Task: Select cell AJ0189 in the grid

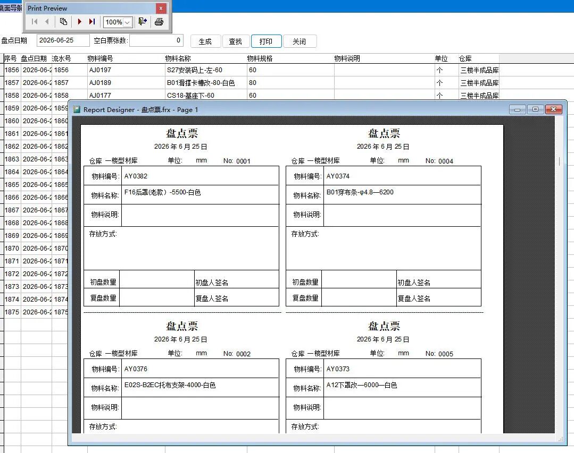Action: (126, 83)
